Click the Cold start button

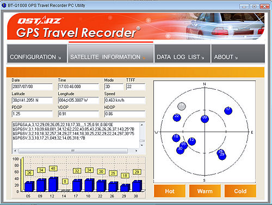click(x=240, y=191)
